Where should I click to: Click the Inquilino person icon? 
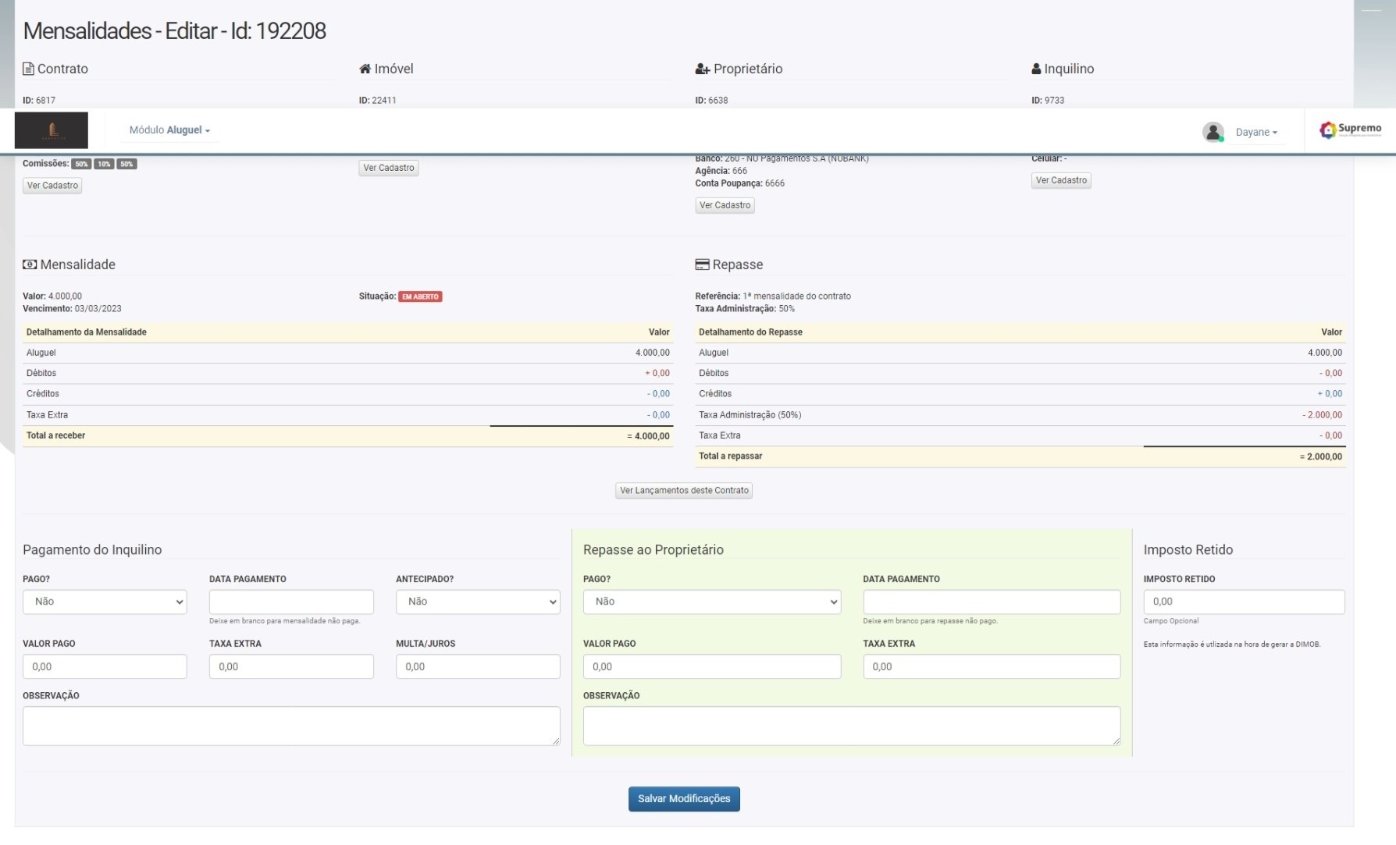pos(1036,69)
